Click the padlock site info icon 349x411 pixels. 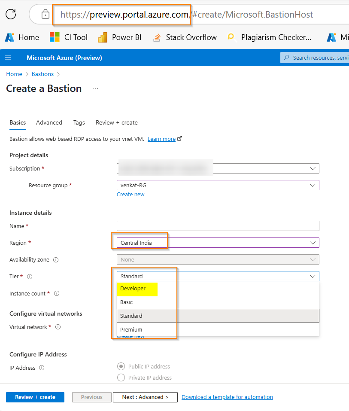click(46, 14)
